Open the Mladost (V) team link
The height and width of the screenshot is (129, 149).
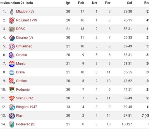click(x=25, y=11)
